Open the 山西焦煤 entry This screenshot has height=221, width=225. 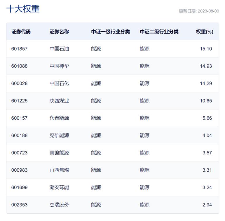(59, 170)
